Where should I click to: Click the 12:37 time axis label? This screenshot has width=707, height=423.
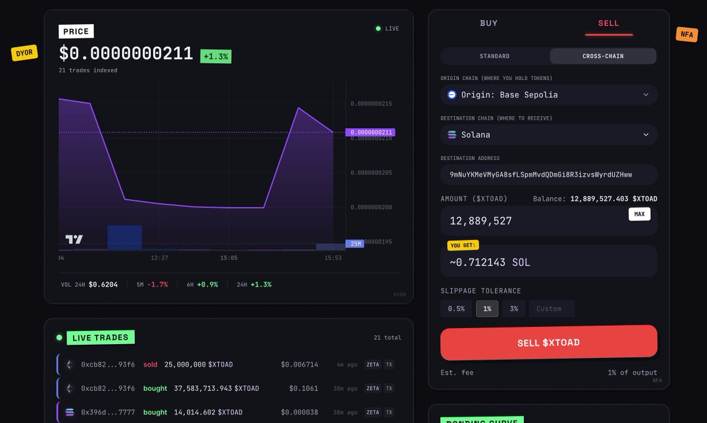(159, 258)
